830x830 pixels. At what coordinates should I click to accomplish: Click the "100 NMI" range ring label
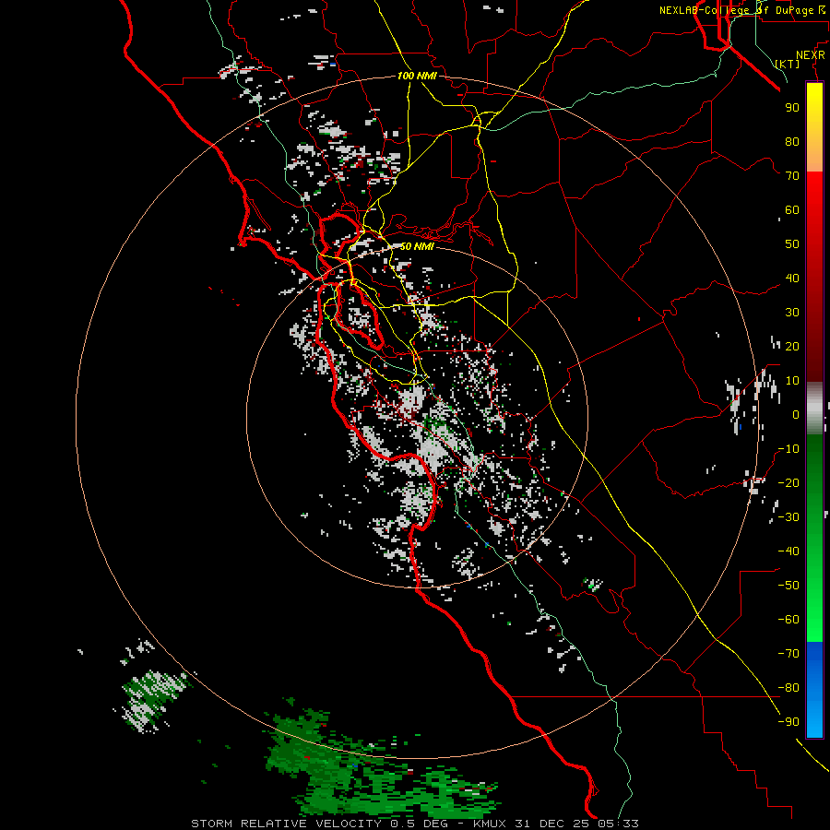coord(417,76)
